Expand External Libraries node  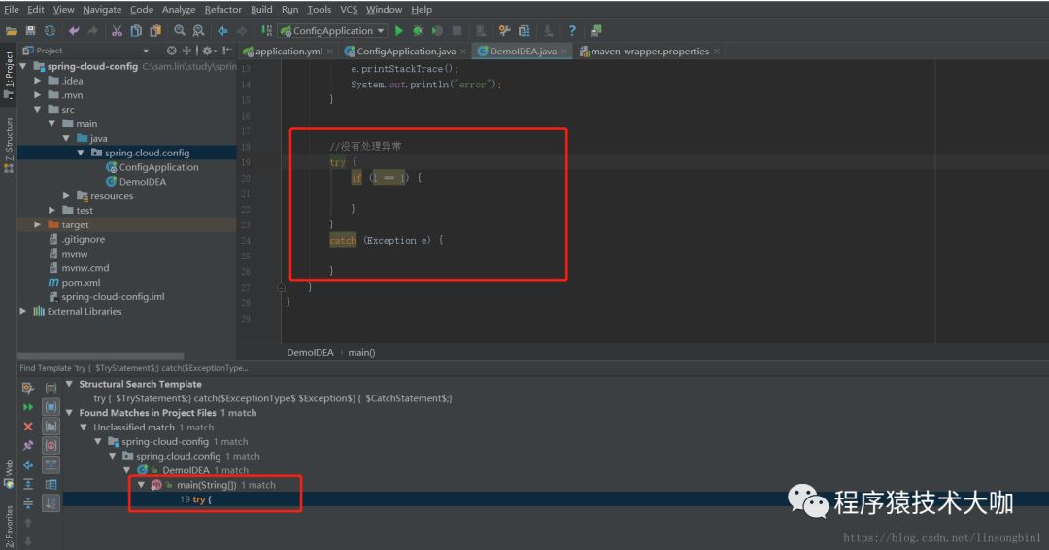pos(23,311)
